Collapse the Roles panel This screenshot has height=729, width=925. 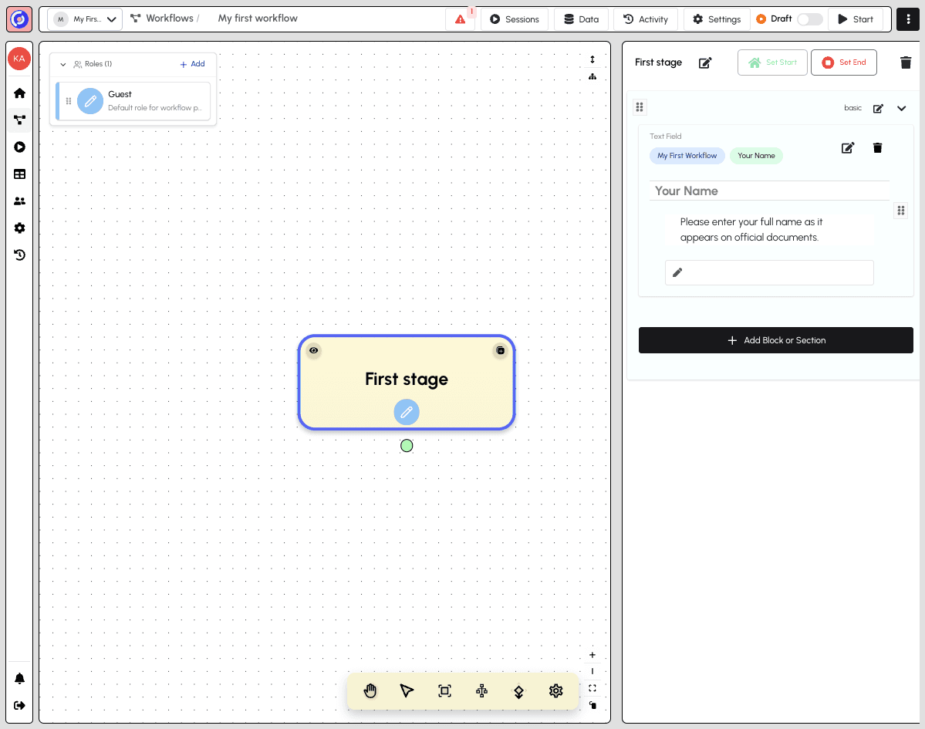(x=63, y=64)
